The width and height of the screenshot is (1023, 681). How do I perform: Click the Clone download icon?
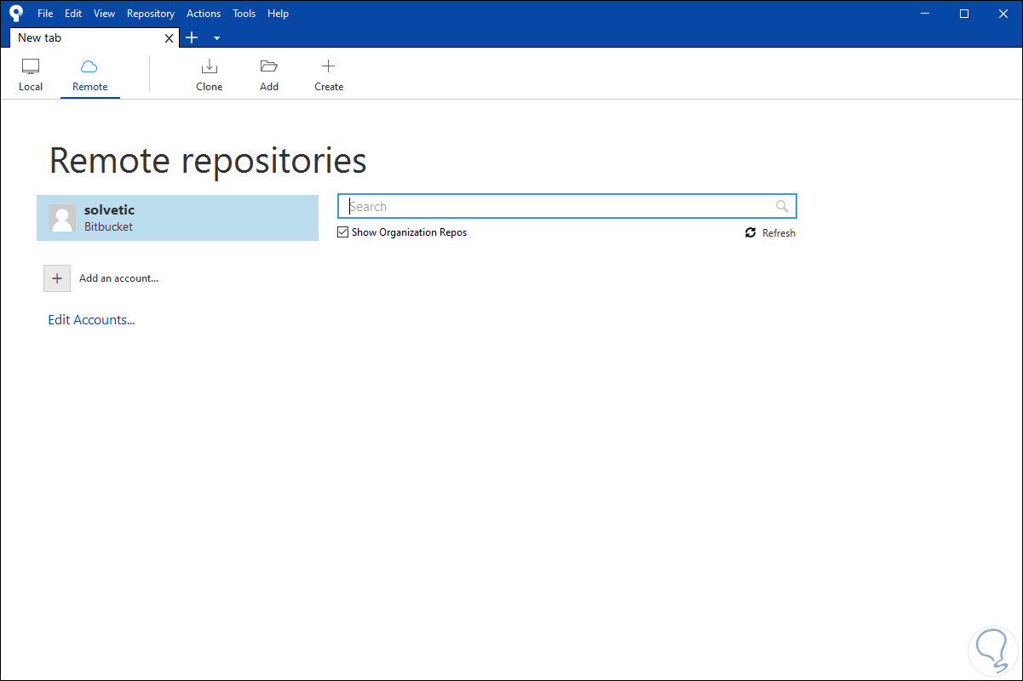coord(209,66)
